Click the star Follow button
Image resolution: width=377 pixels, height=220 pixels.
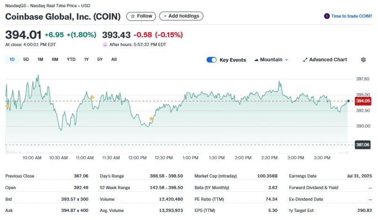pos(141,16)
